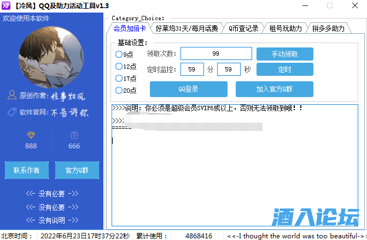Open the 好莱坞31天/每月话费 tab
Image resolution: width=367 pixels, height=240 pixels.
[x=187, y=28]
